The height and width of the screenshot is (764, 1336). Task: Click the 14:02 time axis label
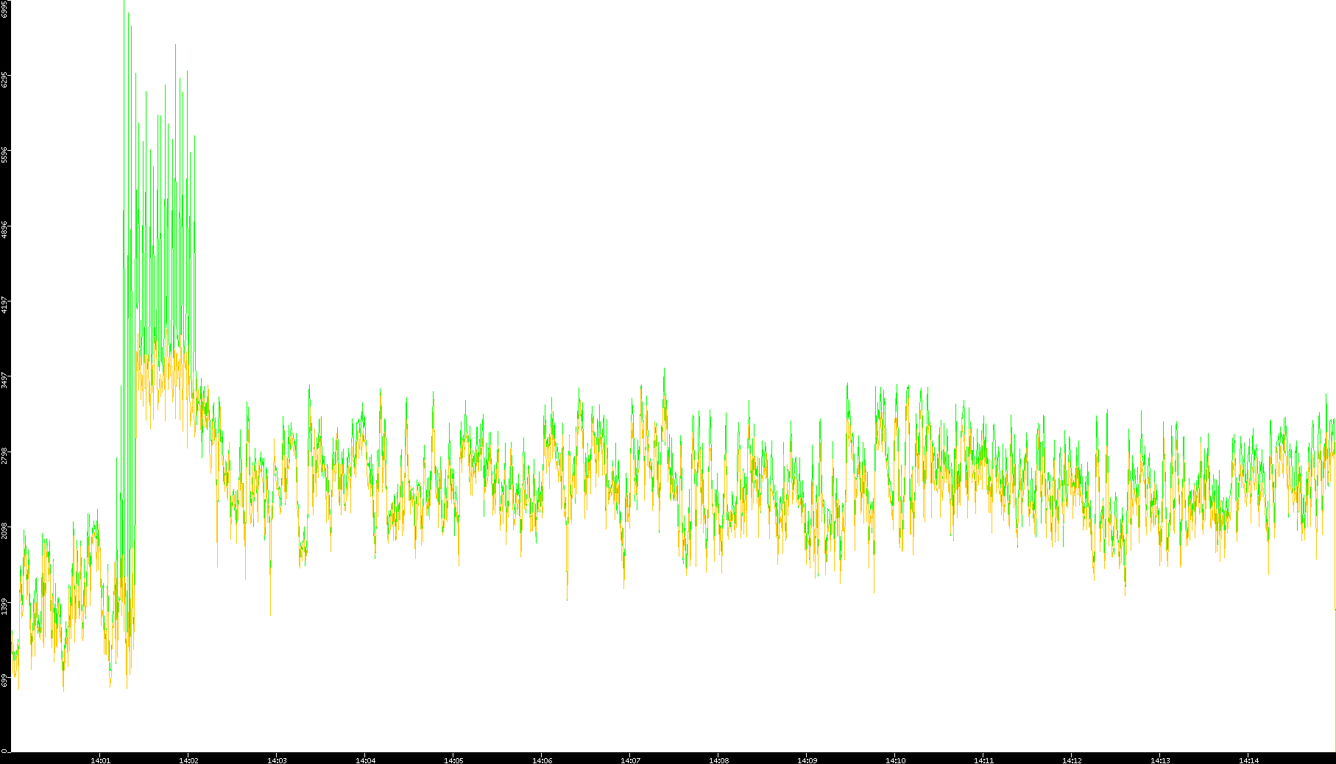click(188, 760)
